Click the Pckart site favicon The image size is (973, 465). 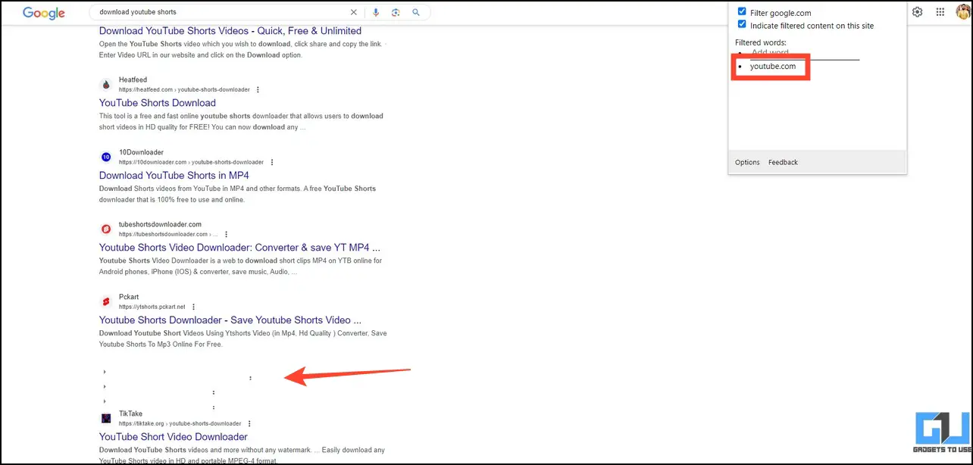tap(106, 301)
